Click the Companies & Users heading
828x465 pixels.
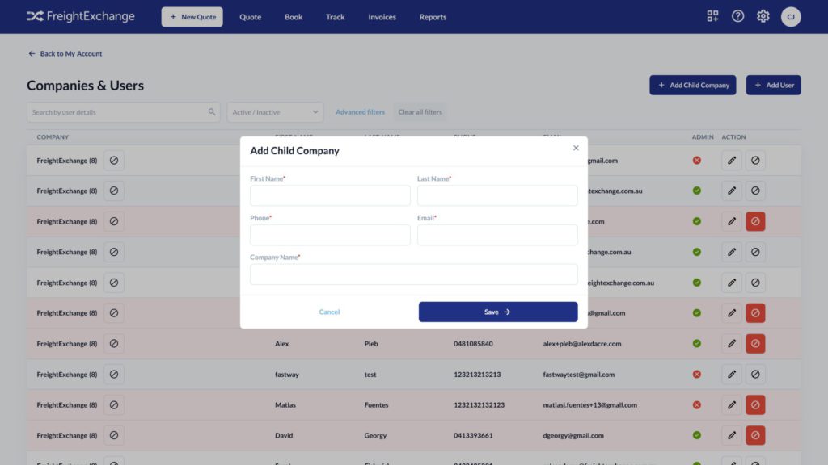tap(86, 86)
